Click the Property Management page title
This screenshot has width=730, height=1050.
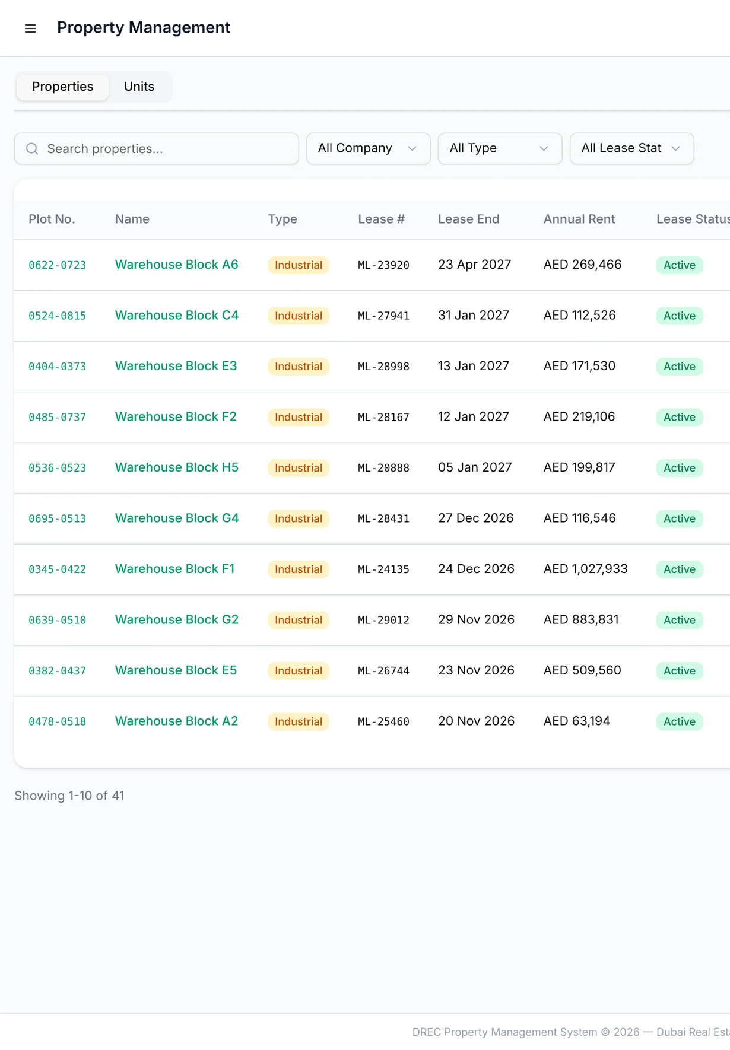[144, 28]
